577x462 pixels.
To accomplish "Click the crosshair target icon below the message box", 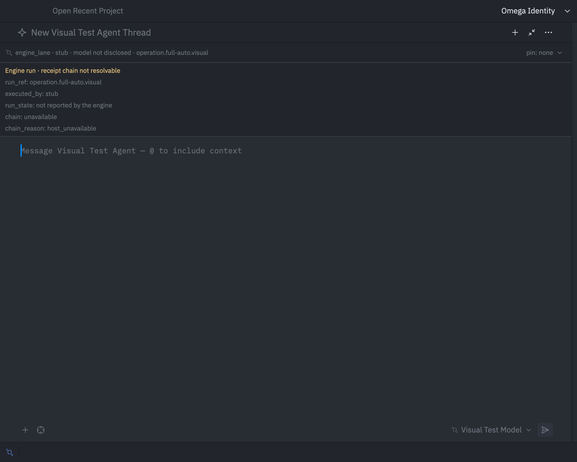I will pyautogui.click(x=41, y=430).
